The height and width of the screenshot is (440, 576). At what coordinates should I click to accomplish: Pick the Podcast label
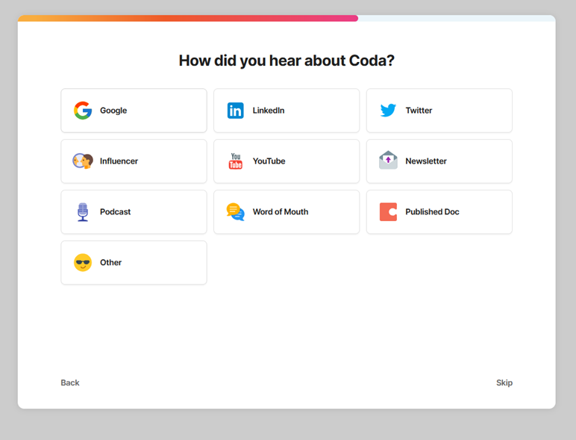click(x=116, y=212)
